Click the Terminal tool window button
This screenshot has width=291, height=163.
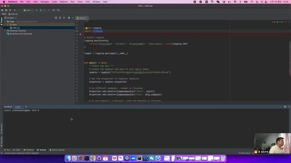coord(41,150)
